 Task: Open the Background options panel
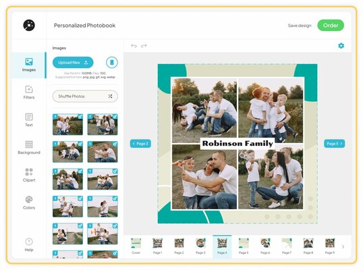coord(29,147)
